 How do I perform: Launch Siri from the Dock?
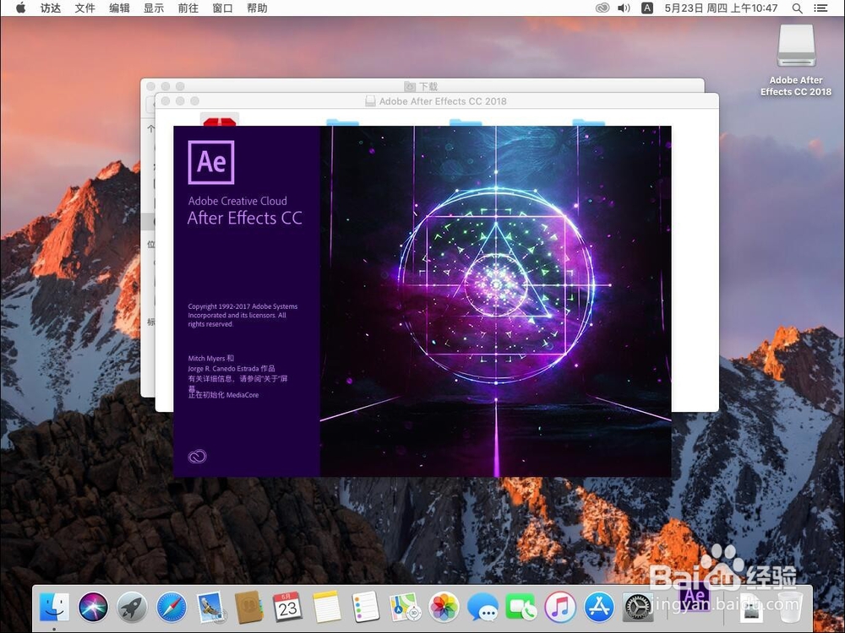93,607
